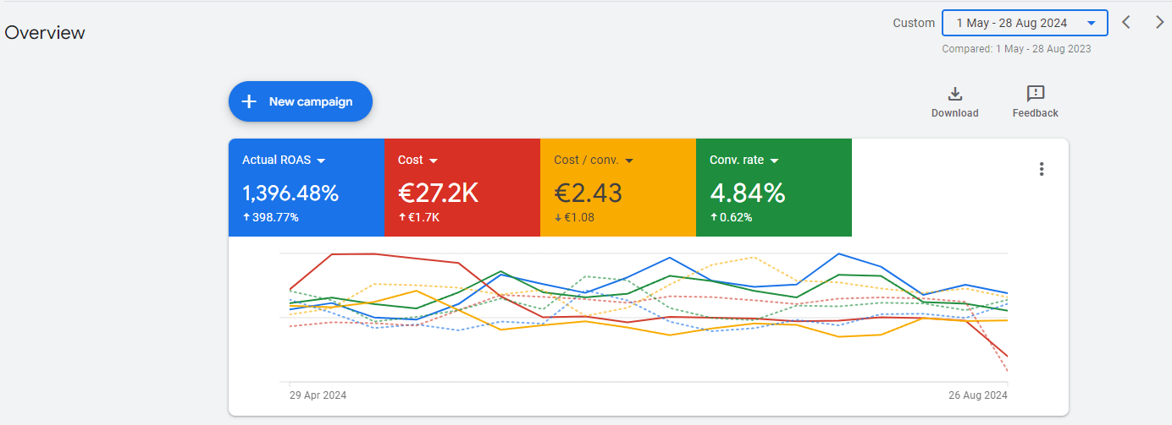Open the three-dot more options menu

(x=1042, y=169)
